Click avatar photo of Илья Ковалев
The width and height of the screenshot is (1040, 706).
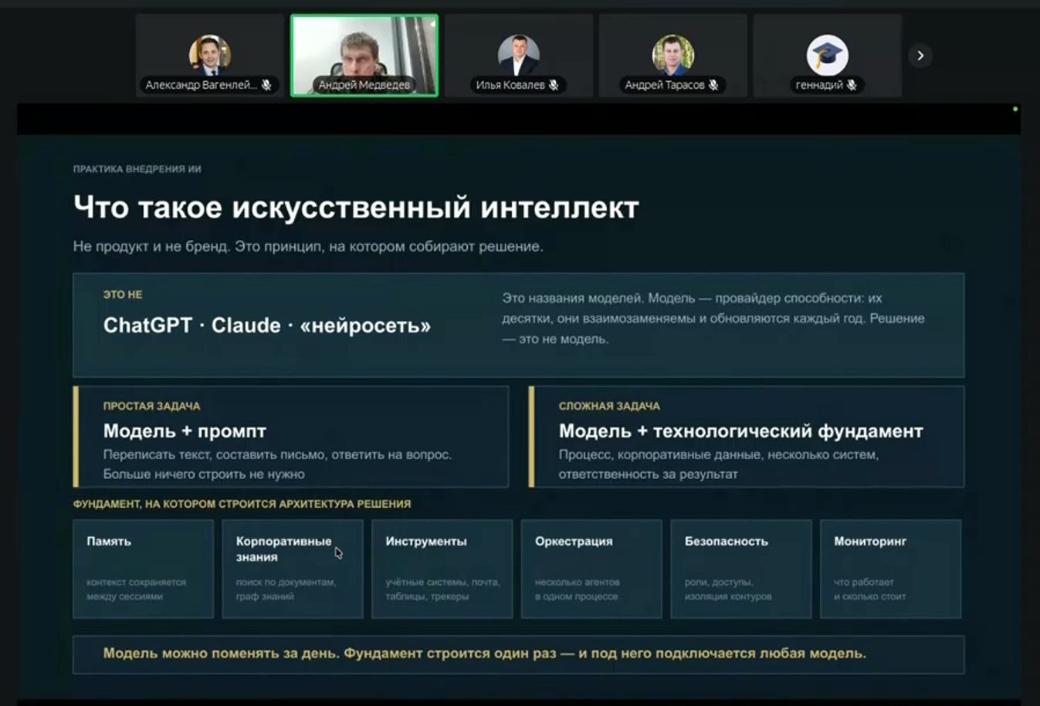(x=519, y=55)
